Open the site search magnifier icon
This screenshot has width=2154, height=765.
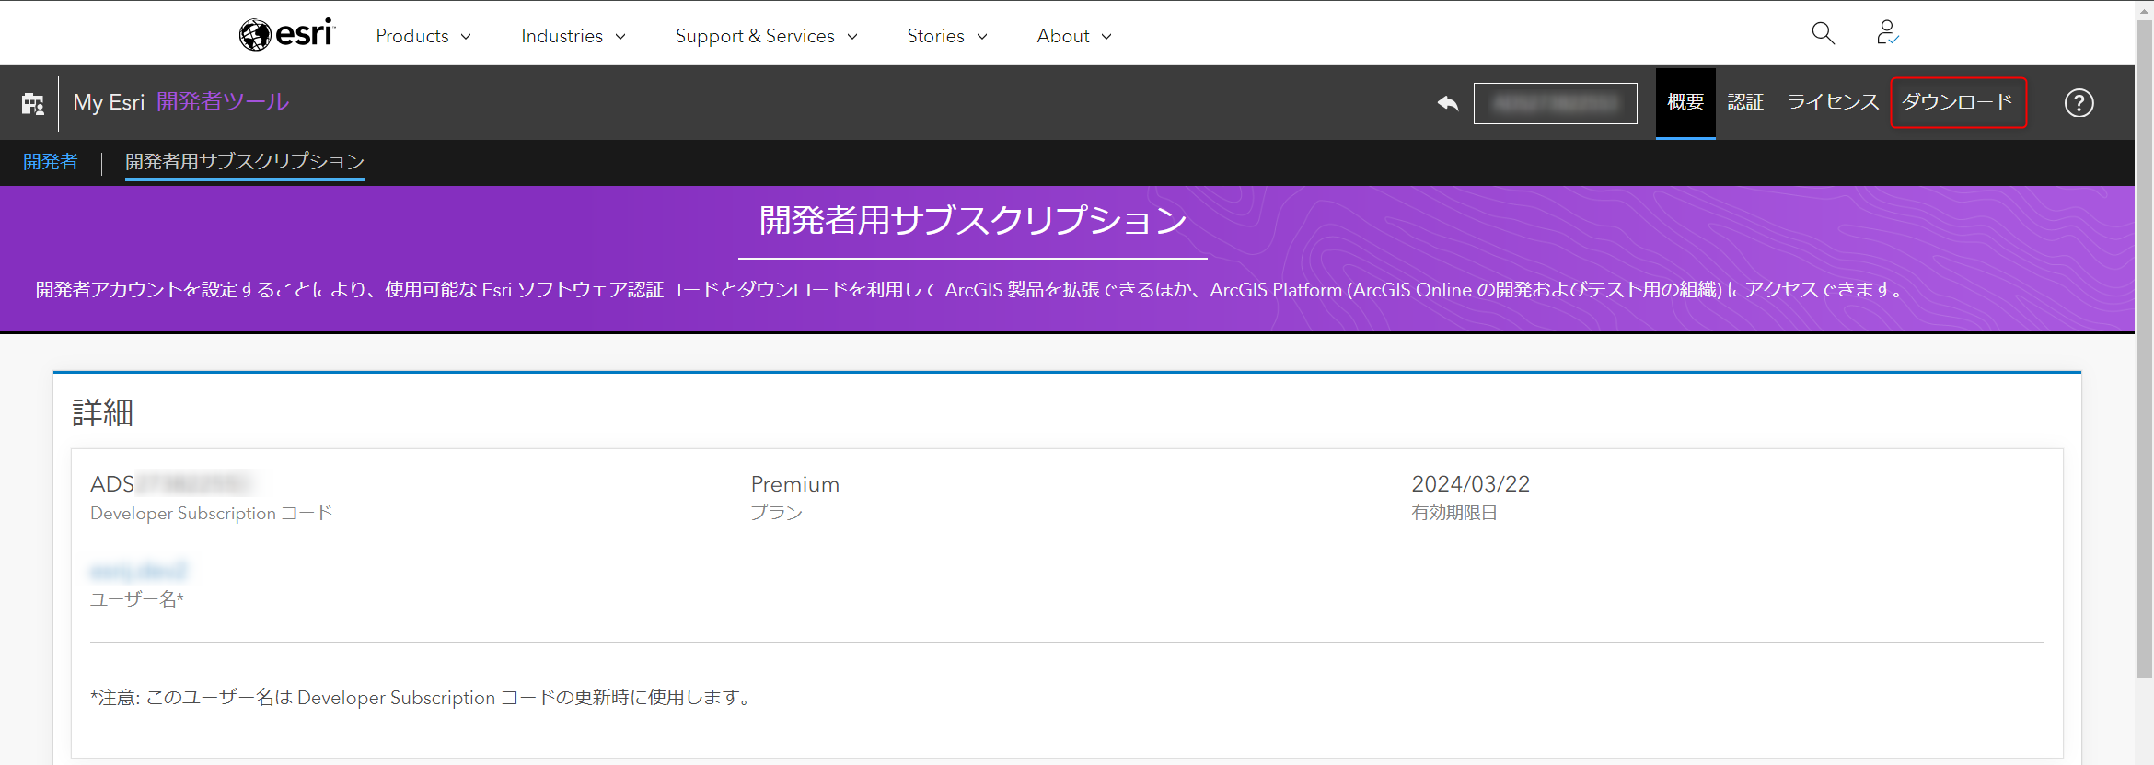1823,33
